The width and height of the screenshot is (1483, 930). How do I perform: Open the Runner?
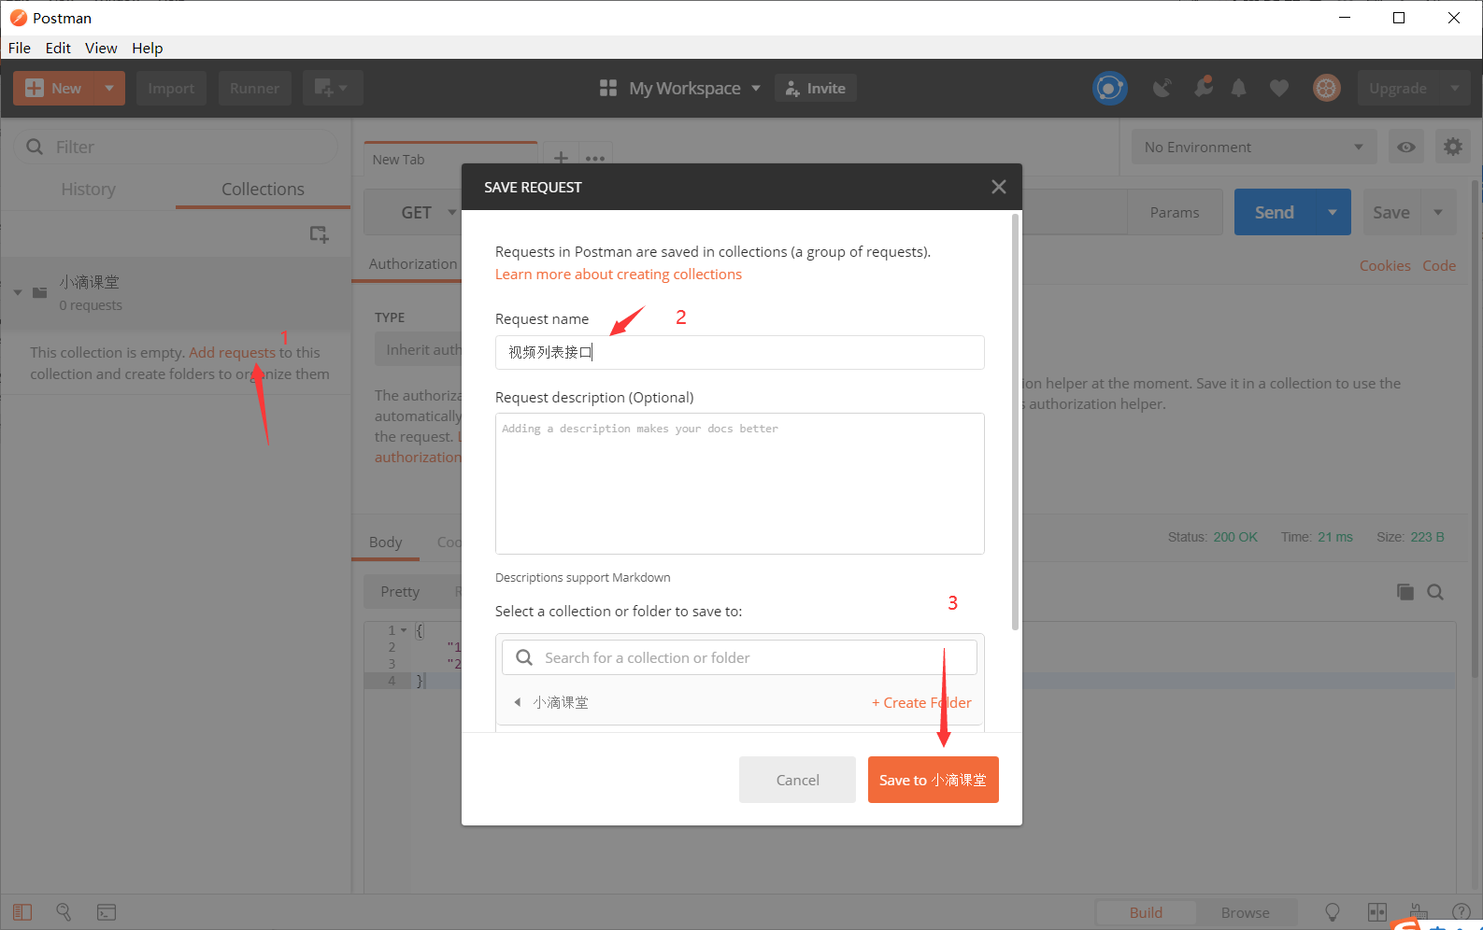254,88
